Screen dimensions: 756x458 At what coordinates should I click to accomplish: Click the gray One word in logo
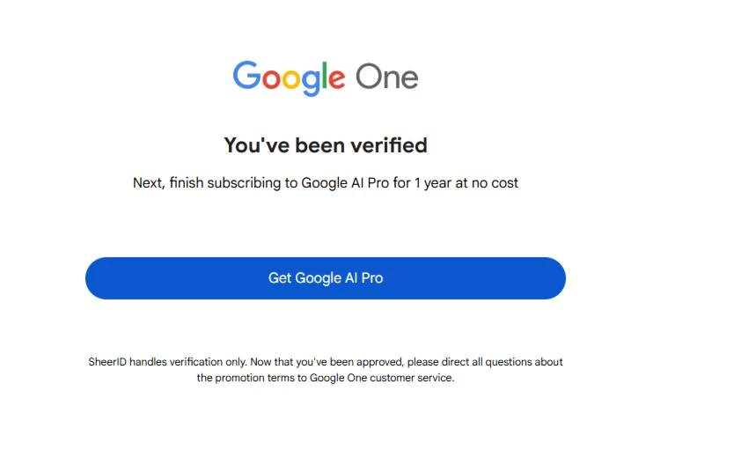click(x=386, y=78)
